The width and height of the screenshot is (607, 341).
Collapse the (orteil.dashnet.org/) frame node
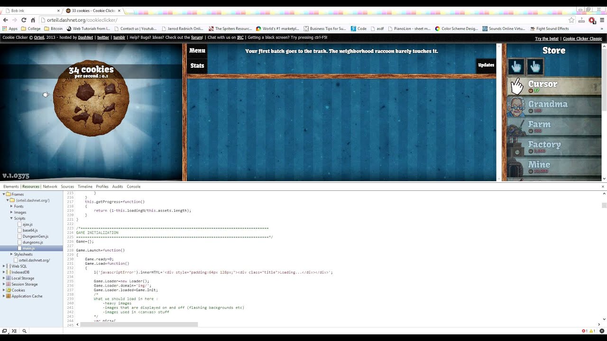coord(8,200)
